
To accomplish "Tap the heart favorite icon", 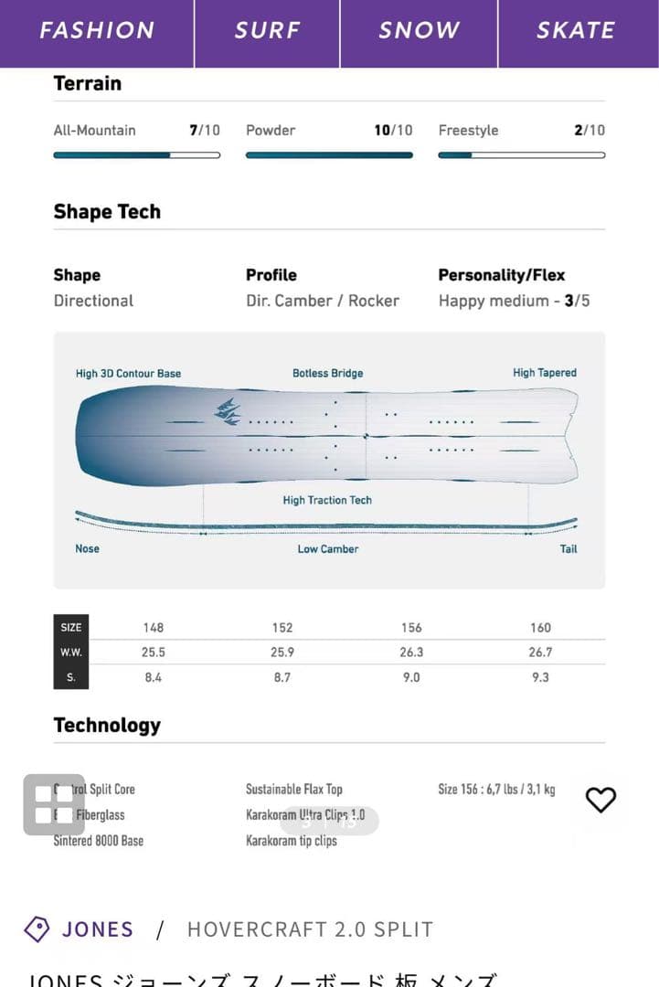I will coord(601,800).
